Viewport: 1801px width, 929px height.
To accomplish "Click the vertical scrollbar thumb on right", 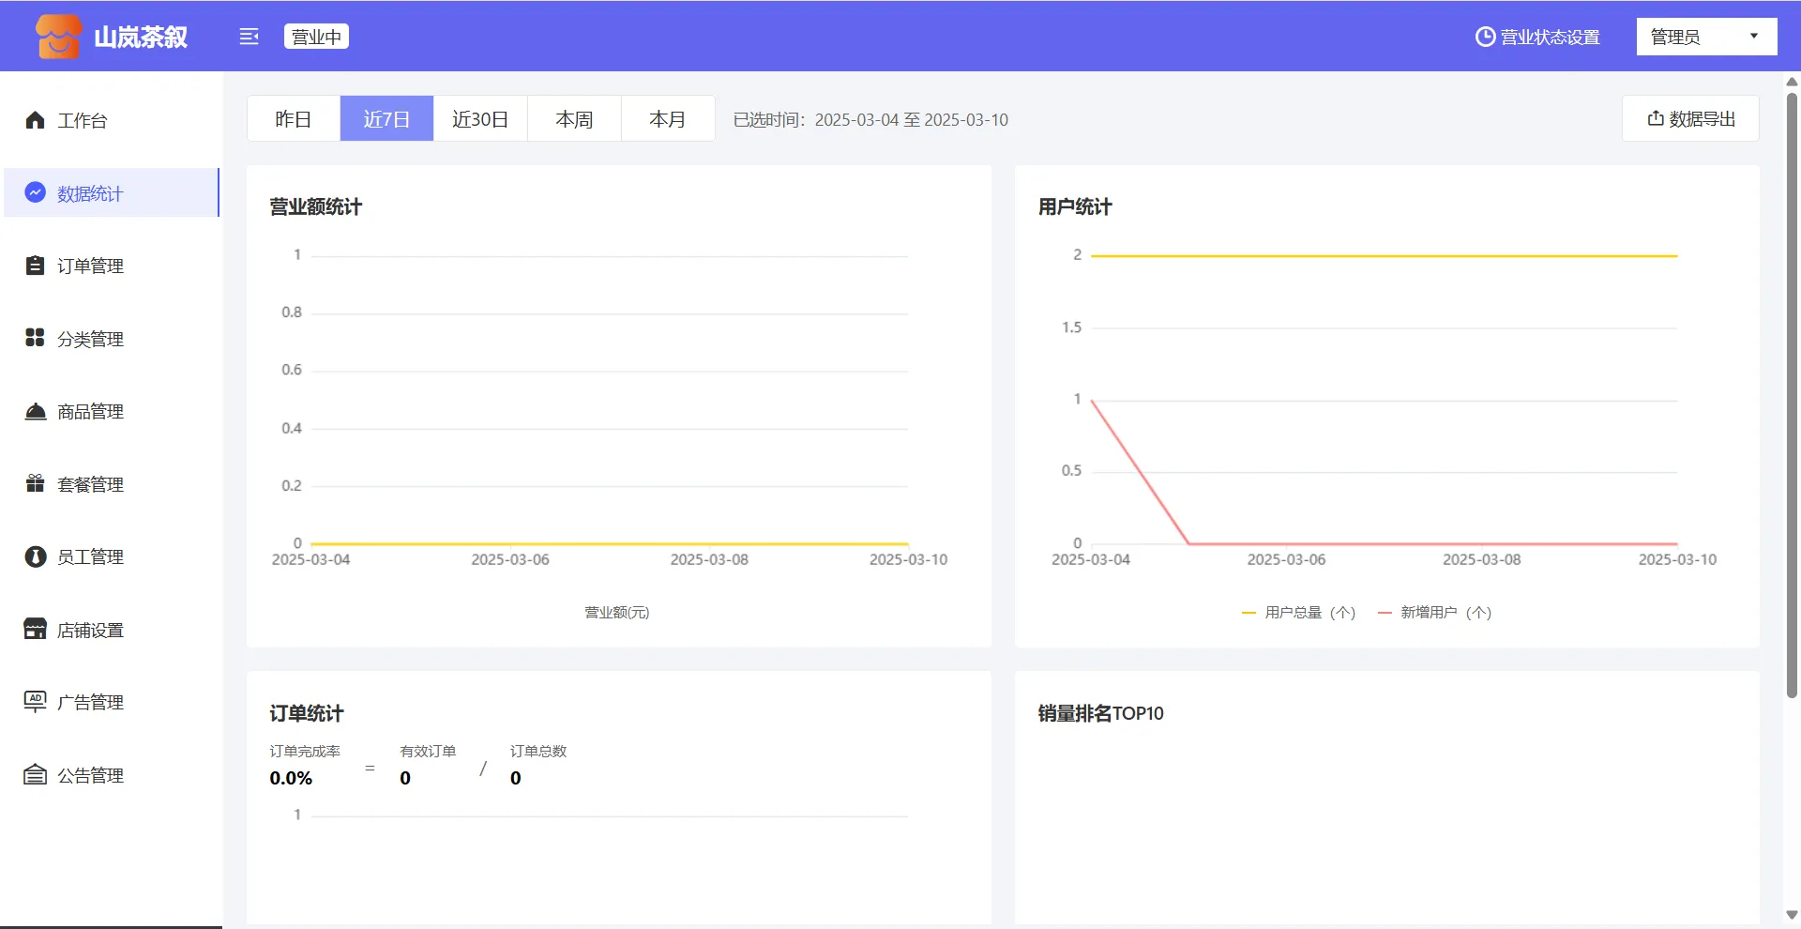I will pyautogui.click(x=1792, y=394).
